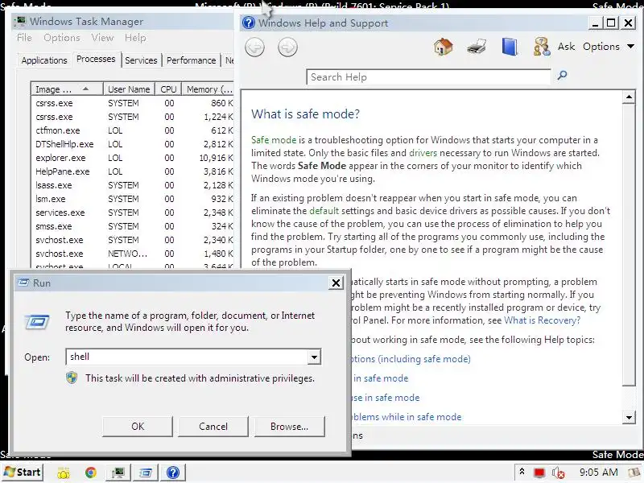The image size is (644, 483).
Task: Click the magnifier search icon in Help
Action: point(562,75)
